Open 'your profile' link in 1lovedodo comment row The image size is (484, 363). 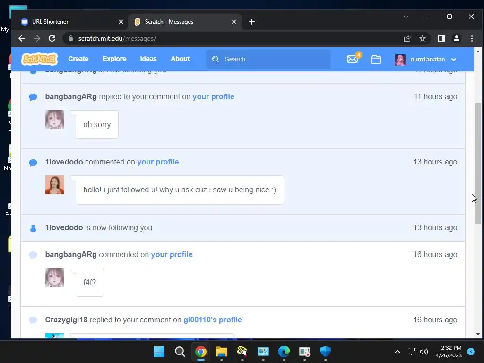(x=158, y=162)
